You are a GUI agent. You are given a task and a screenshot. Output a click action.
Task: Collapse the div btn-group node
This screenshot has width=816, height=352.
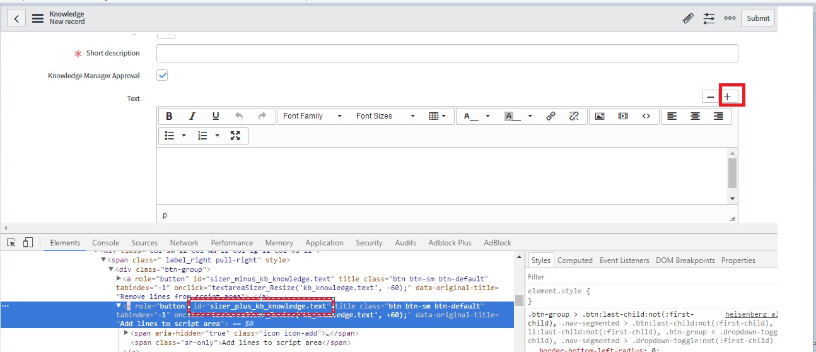[112, 269]
